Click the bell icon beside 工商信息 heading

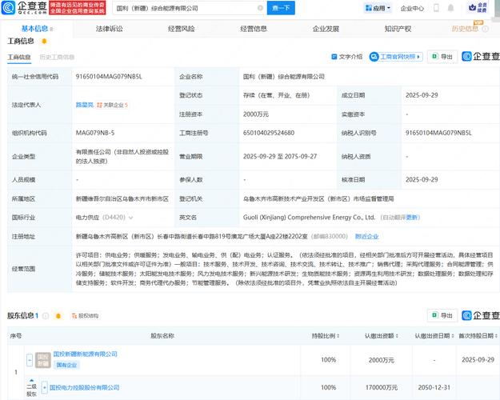point(44,41)
